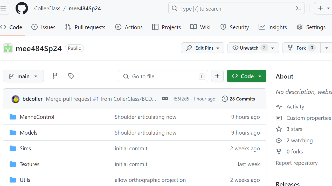The height and width of the screenshot is (186, 332).
Task: Open the ManneControl folder
Action: (37, 117)
